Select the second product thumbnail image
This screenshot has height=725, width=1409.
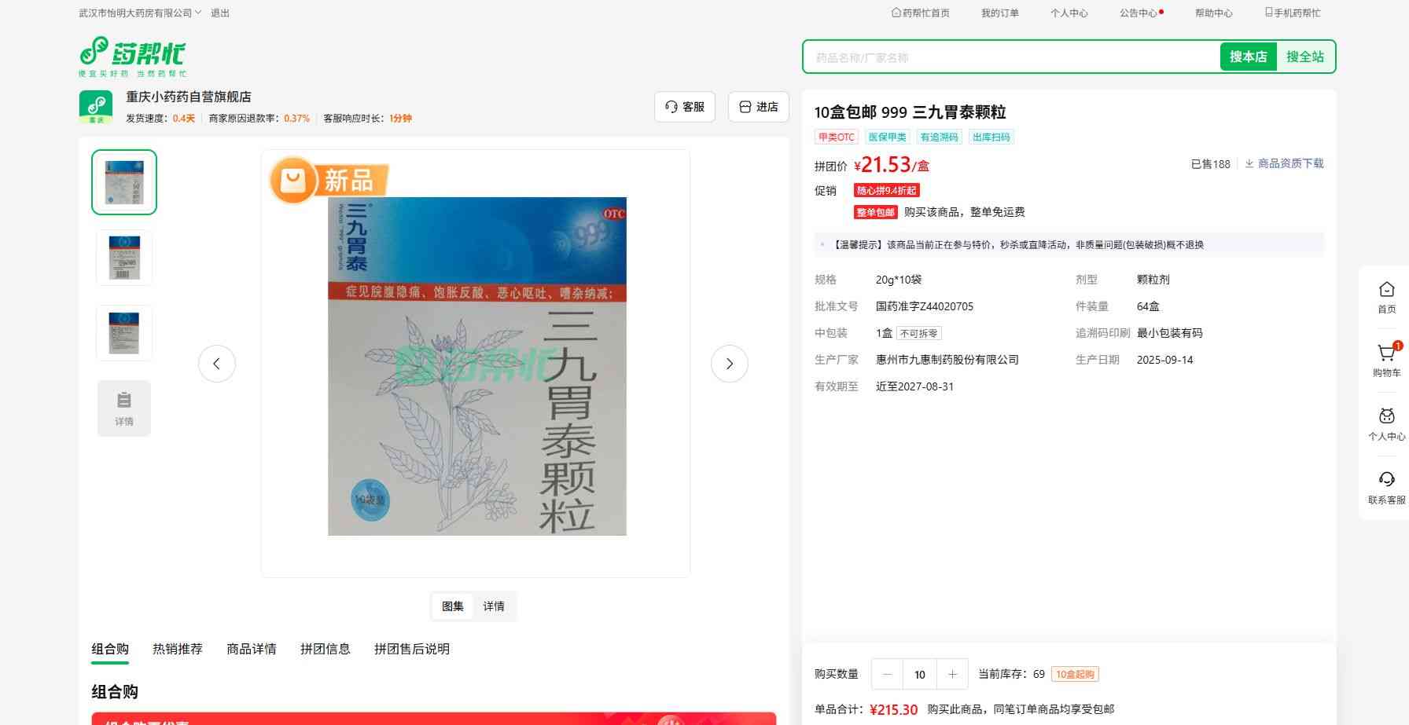tap(124, 258)
